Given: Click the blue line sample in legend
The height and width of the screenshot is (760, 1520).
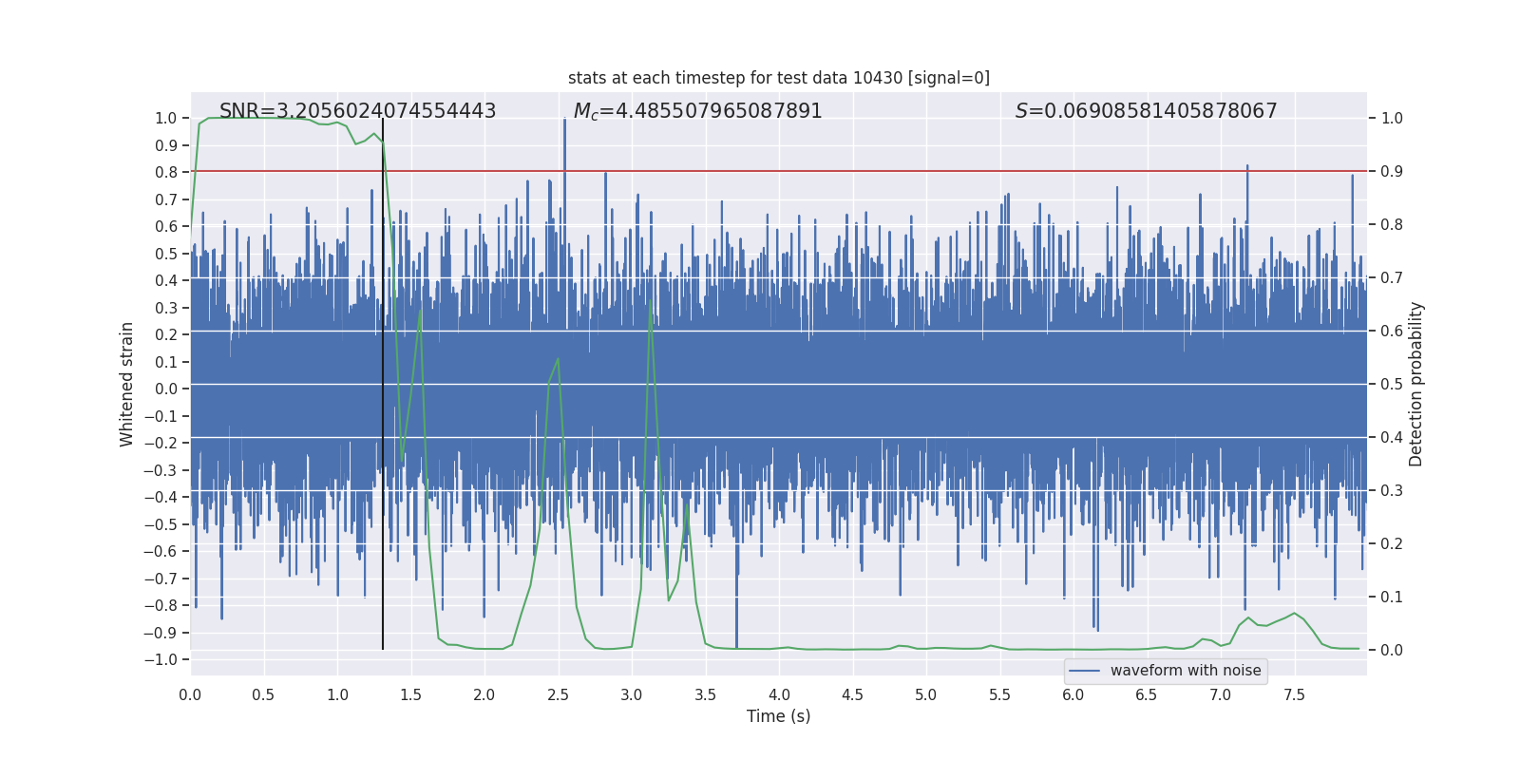Looking at the screenshot, I should pyautogui.click(x=1084, y=671).
